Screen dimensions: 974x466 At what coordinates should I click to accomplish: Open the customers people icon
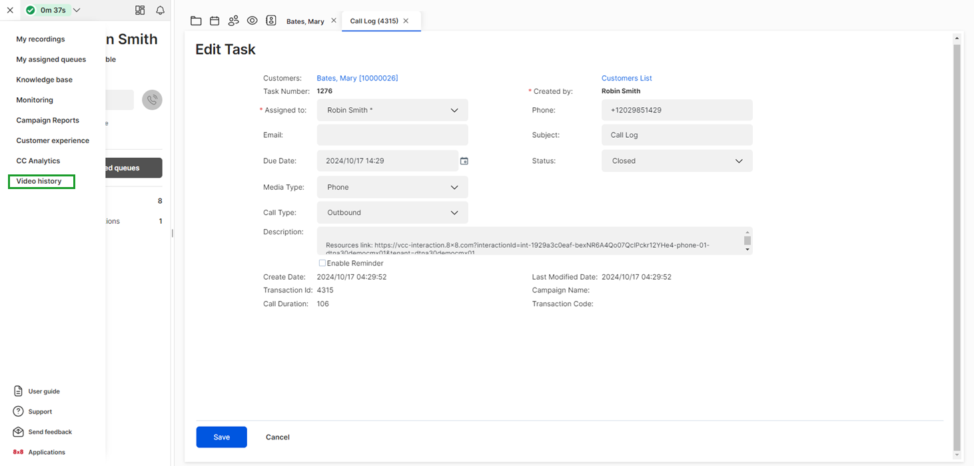point(233,21)
